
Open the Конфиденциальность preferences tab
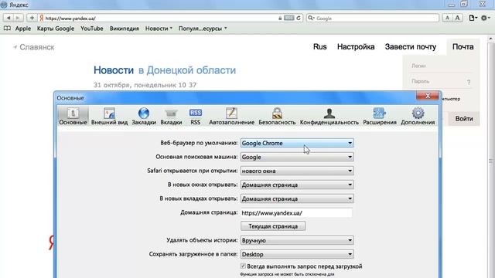click(x=329, y=116)
